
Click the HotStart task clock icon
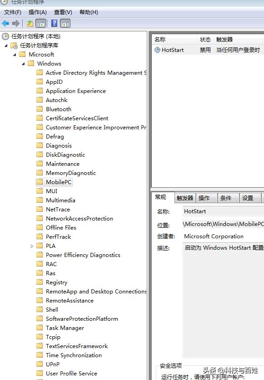[x=157, y=50]
